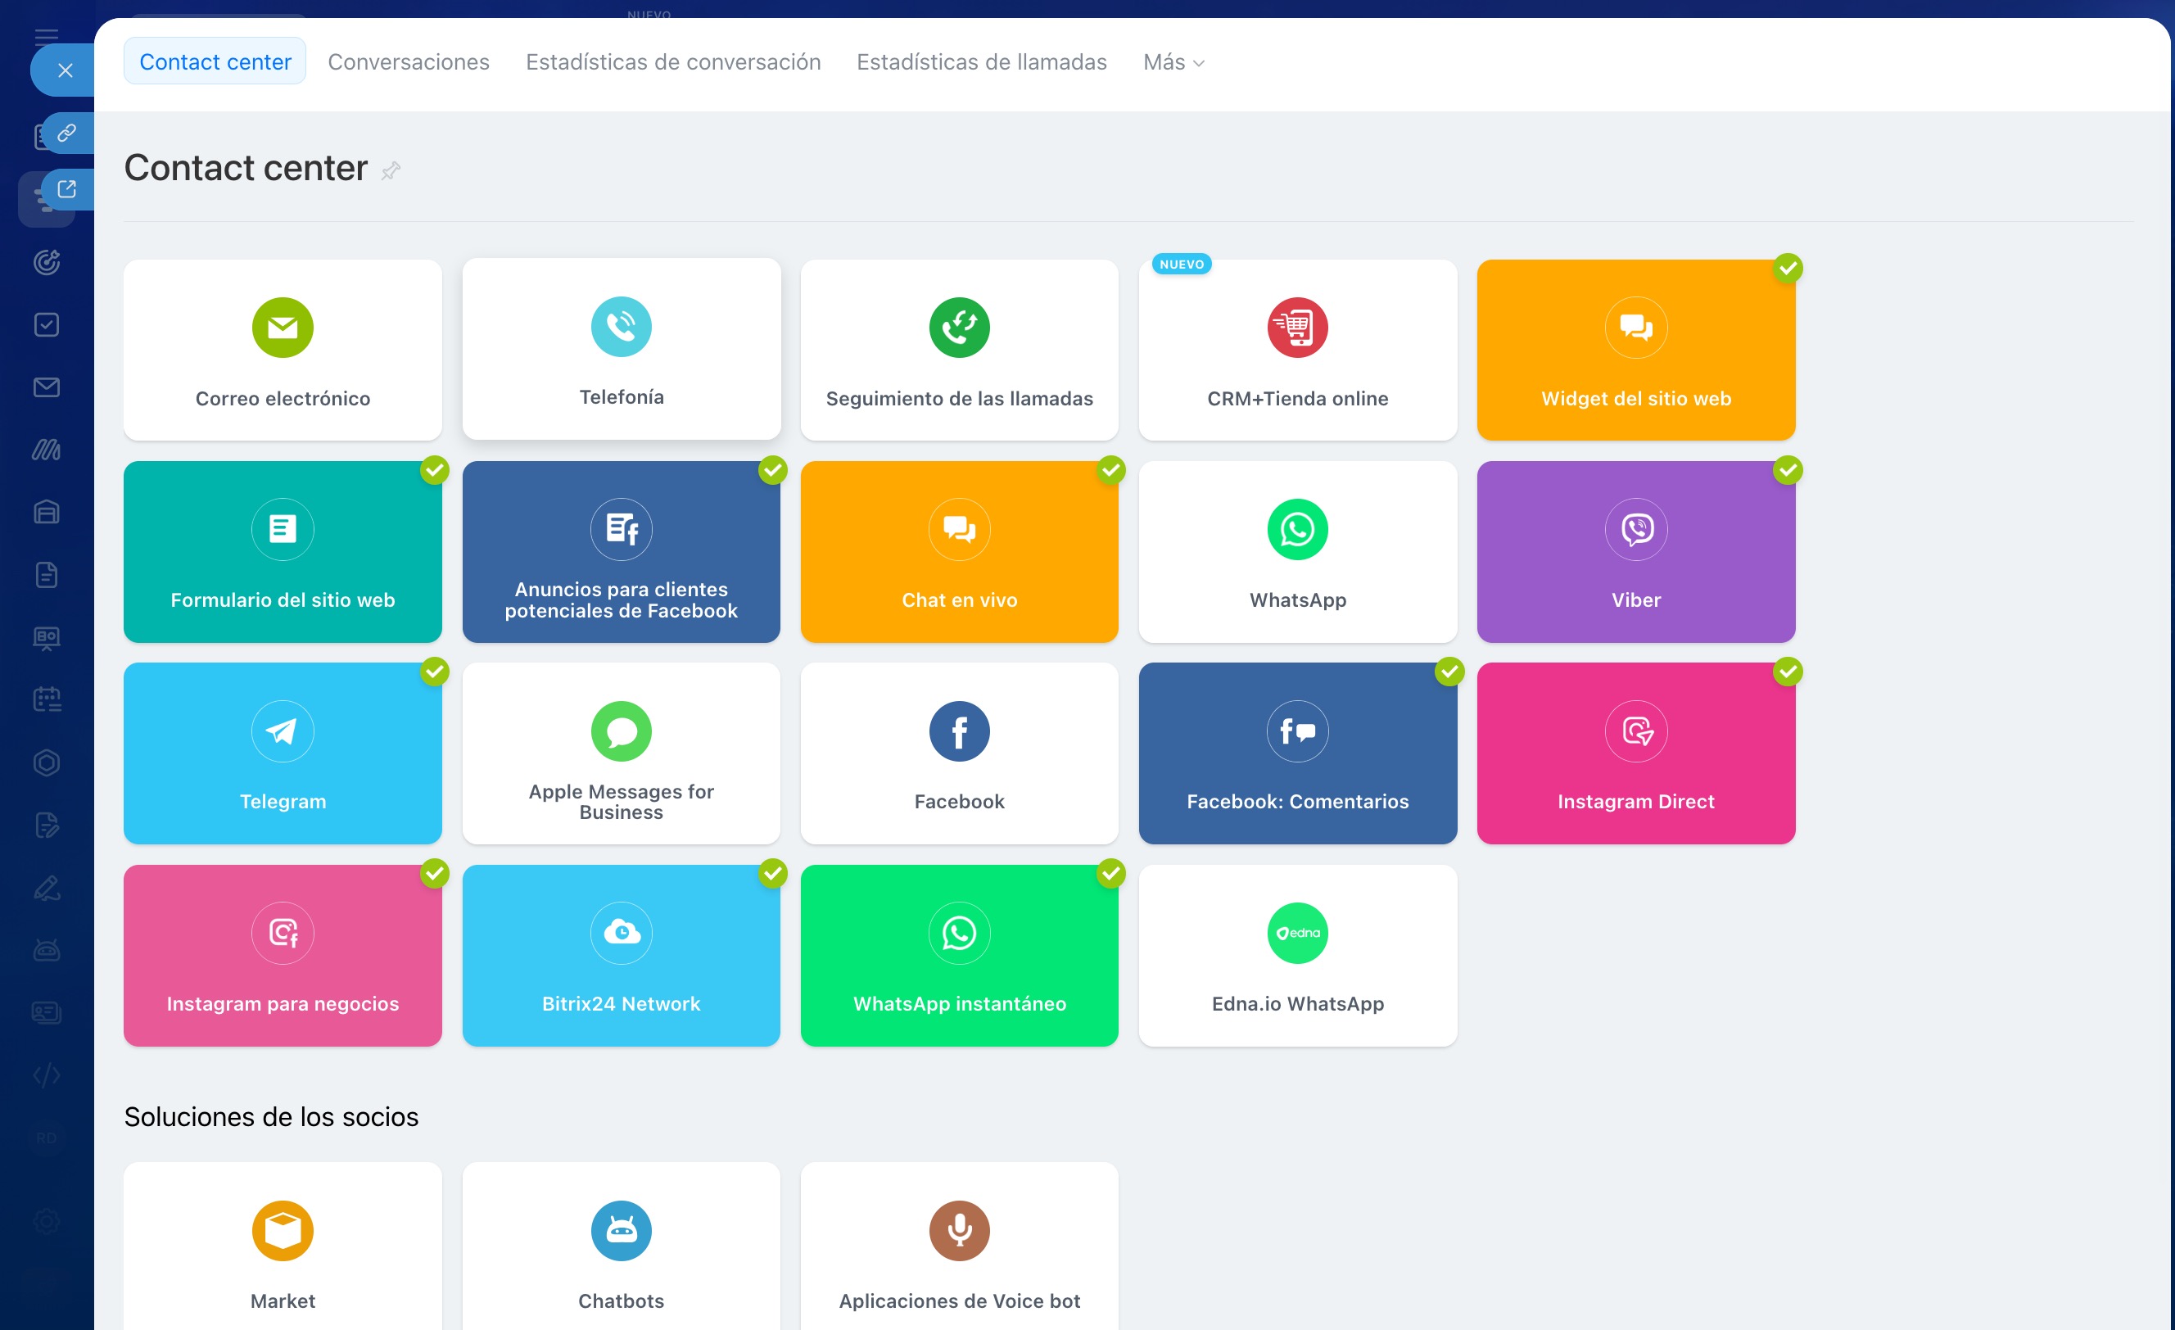The width and height of the screenshot is (2175, 1330).
Task: Click green checkmark on Widget del sitio web
Action: click(x=1788, y=268)
